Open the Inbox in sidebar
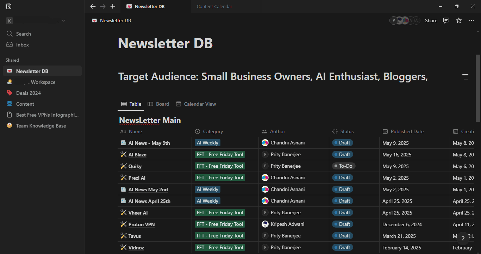The image size is (481, 254). tap(23, 45)
